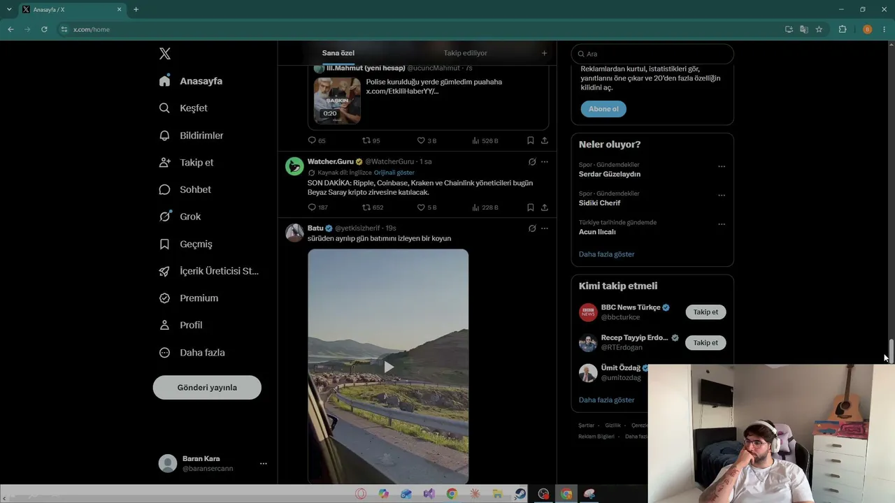Bookmark the Watcher.Guru post

tap(531, 207)
